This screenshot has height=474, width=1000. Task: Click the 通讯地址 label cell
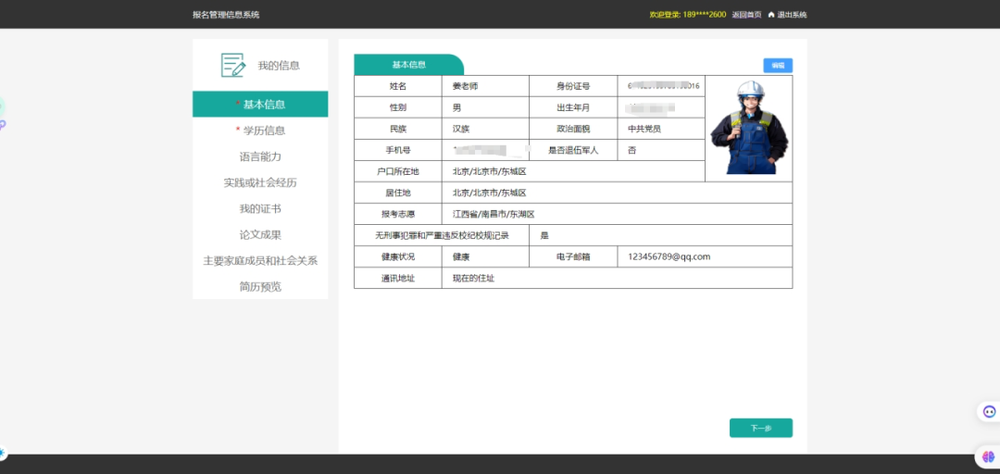pos(398,278)
